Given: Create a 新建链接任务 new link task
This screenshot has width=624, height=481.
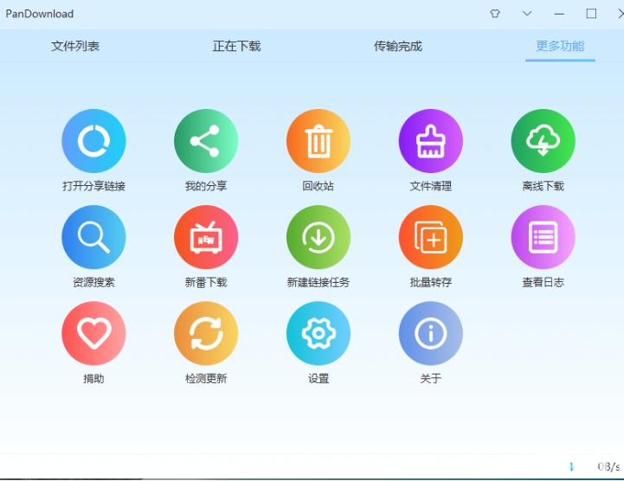Looking at the screenshot, I should [x=318, y=237].
